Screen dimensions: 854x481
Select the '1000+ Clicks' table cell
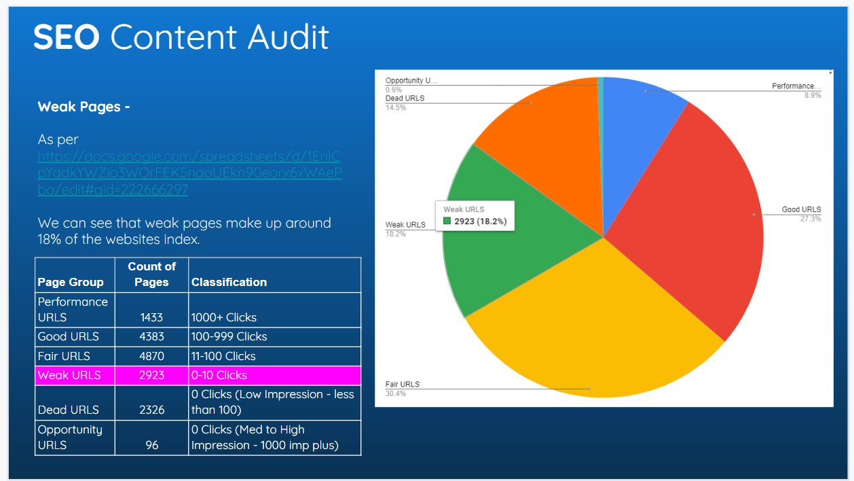[x=224, y=317]
